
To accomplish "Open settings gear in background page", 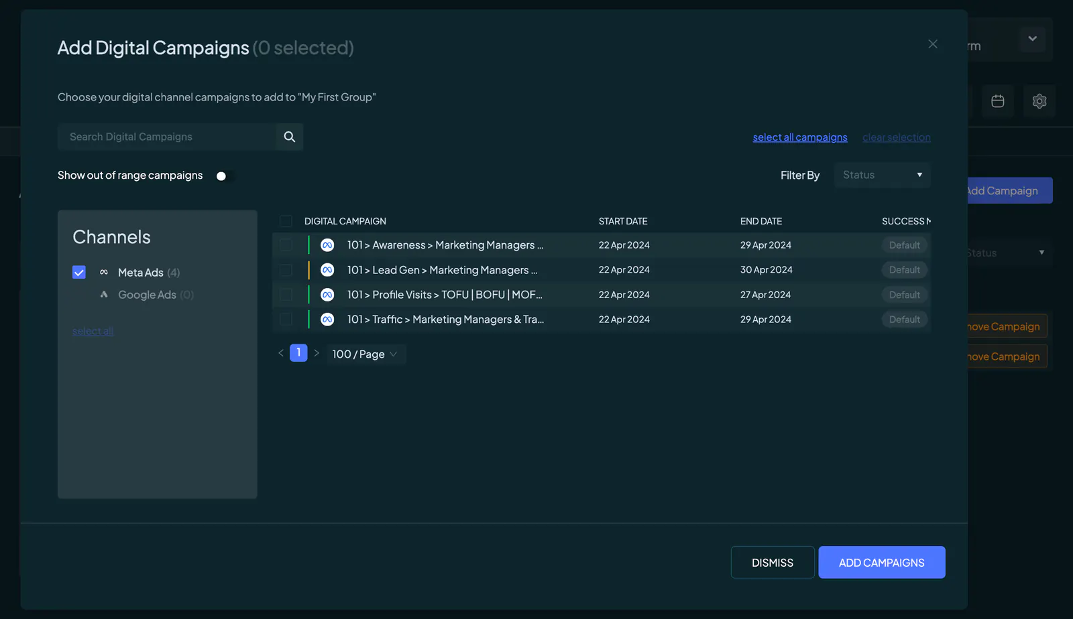I will 1039,101.
